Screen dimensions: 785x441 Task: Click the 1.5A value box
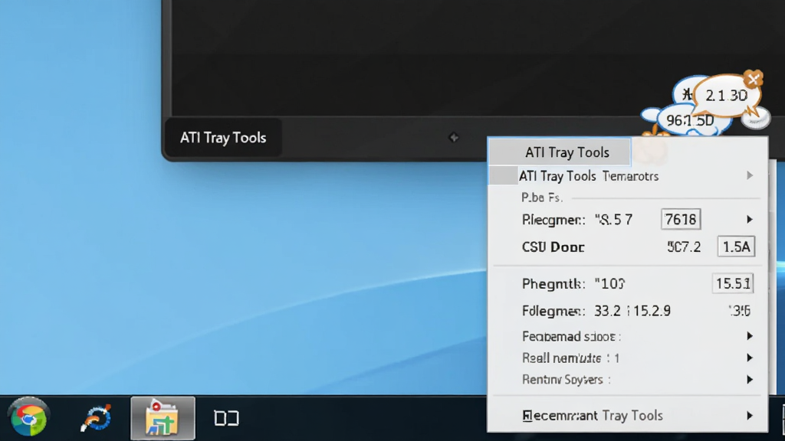736,247
